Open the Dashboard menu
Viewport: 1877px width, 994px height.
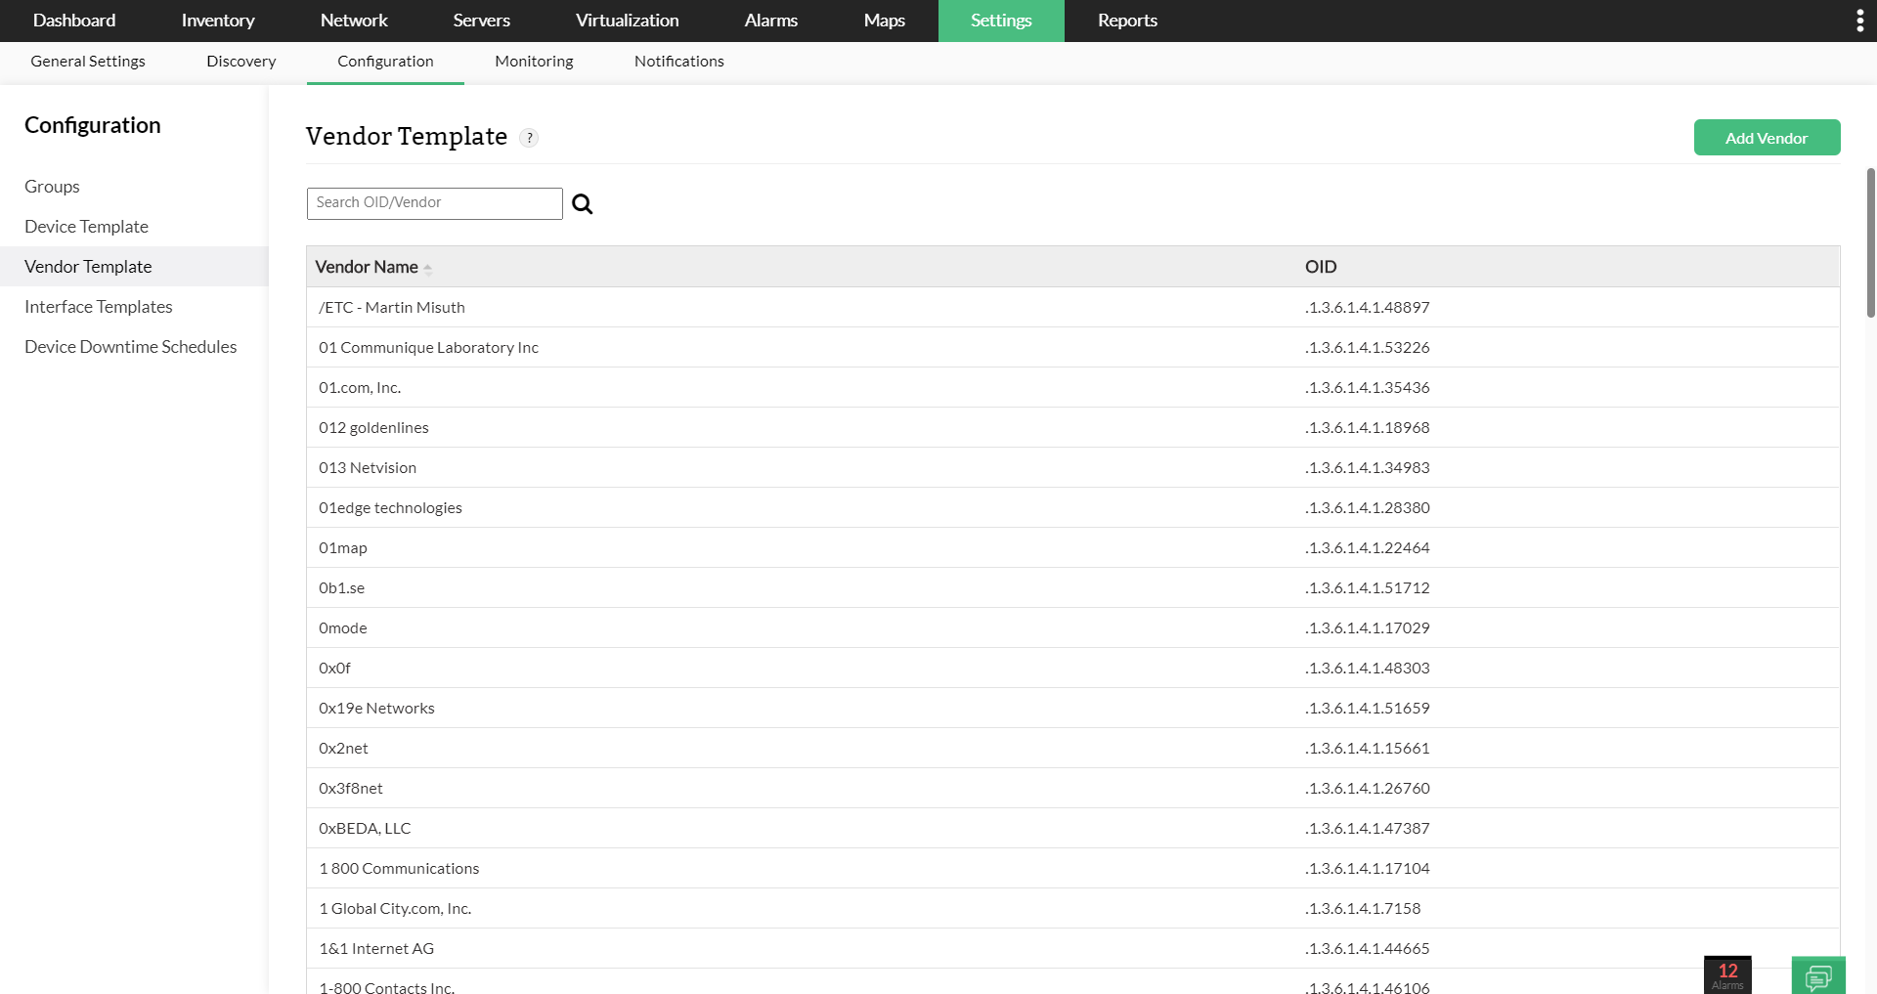(74, 21)
